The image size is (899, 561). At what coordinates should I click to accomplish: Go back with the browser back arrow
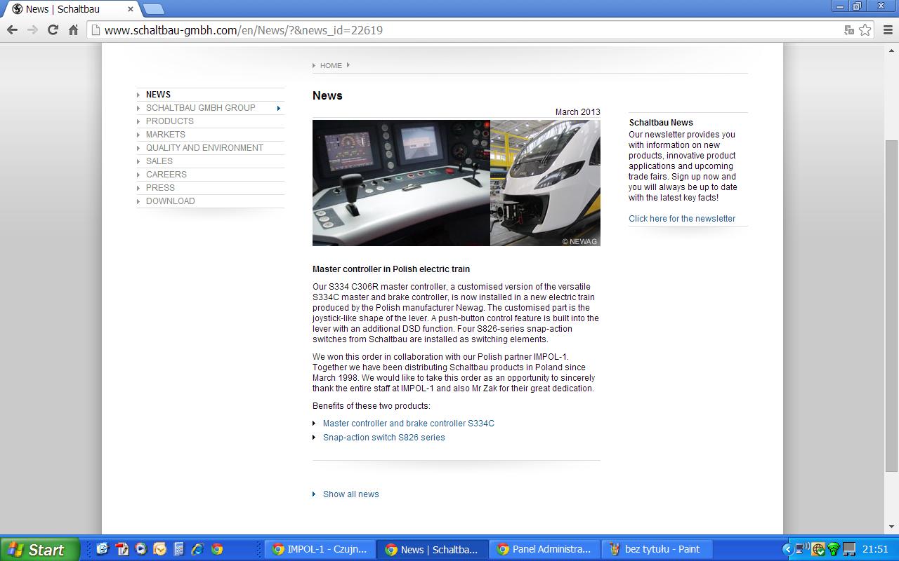[x=12, y=30]
